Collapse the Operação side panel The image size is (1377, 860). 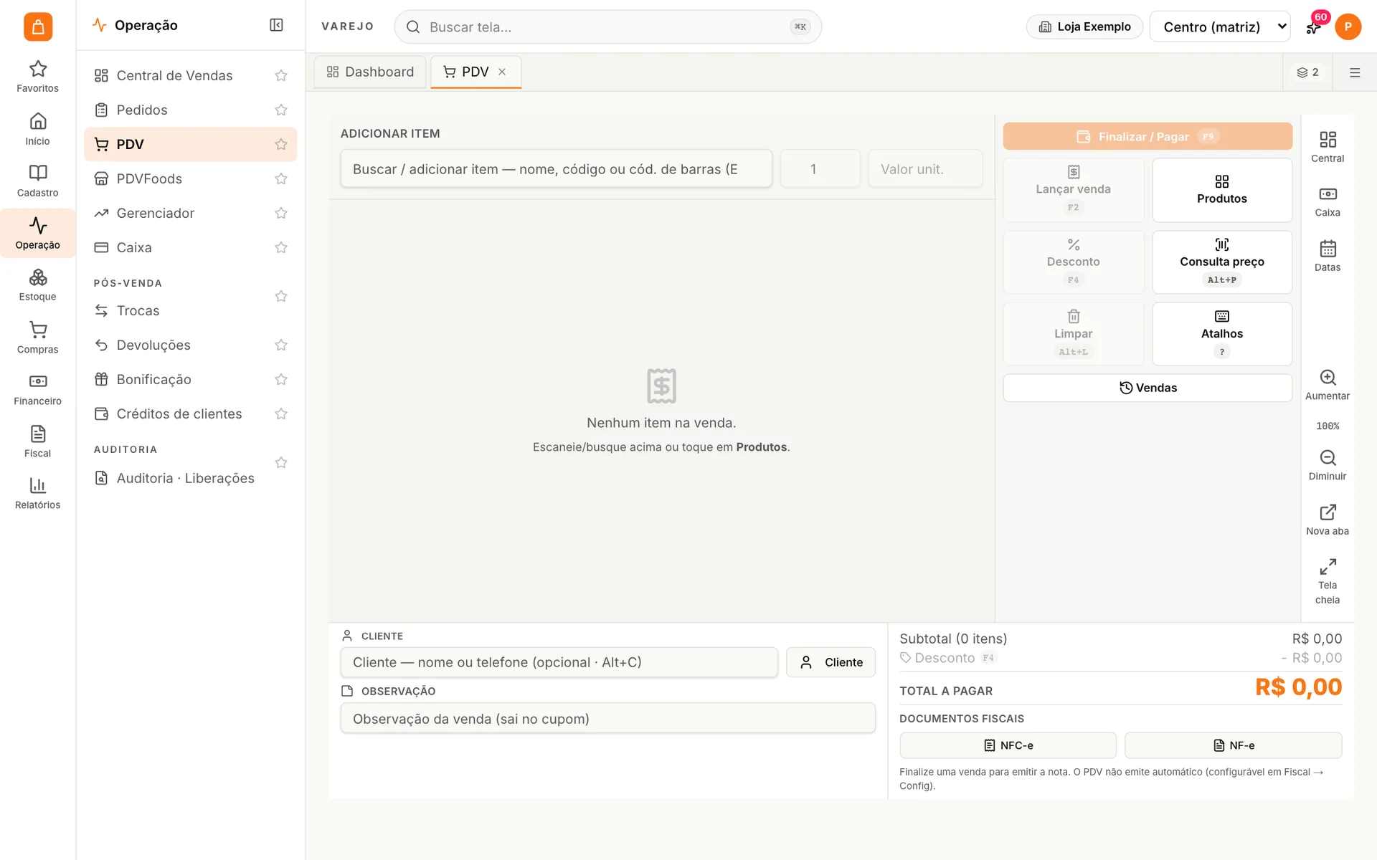[276, 25]
